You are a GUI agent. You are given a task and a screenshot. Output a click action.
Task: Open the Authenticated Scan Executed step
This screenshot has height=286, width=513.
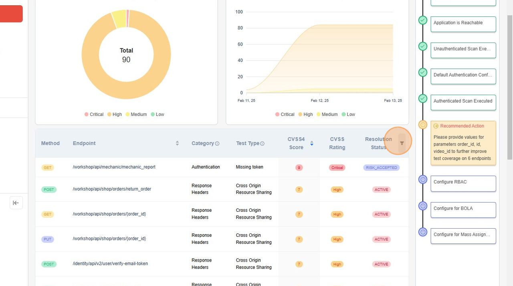click(463, 101)
